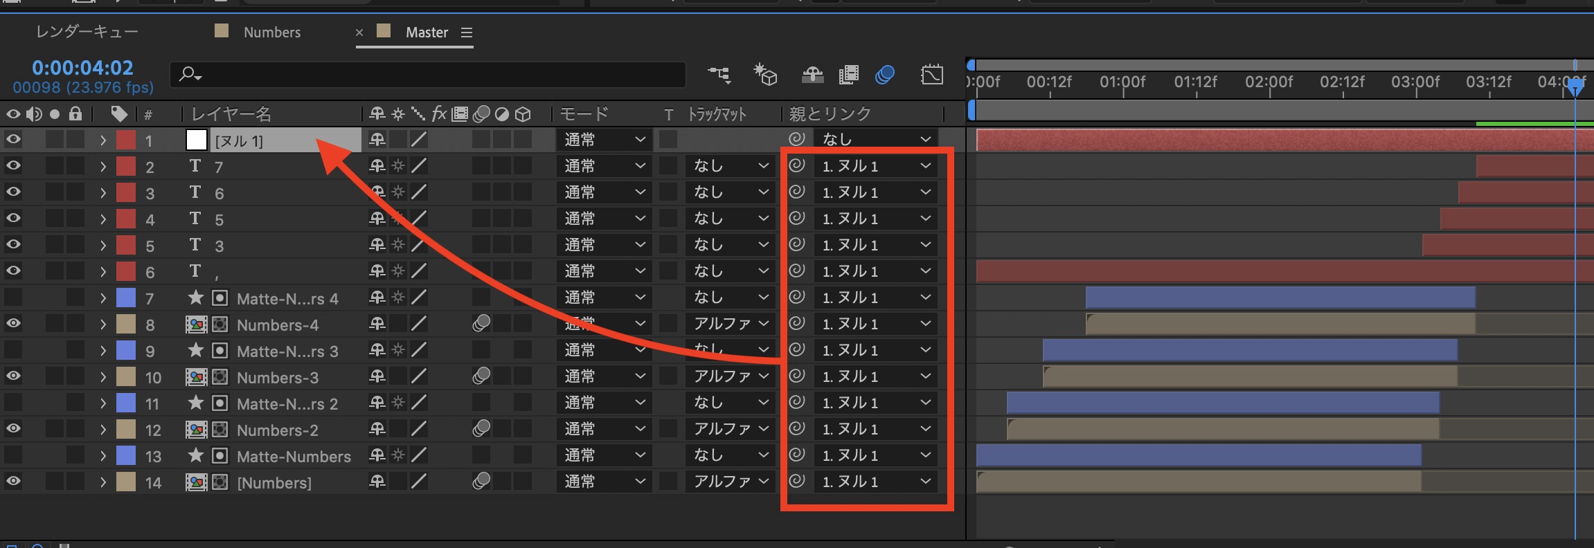
Task: Click the red label swatch of Null 1
Action: [x=125, y=140]
